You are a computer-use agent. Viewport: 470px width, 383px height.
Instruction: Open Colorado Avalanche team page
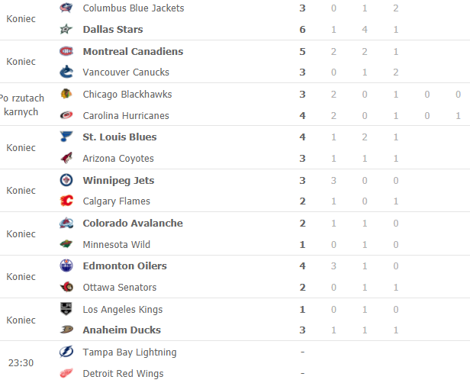(x=133, y=224)
